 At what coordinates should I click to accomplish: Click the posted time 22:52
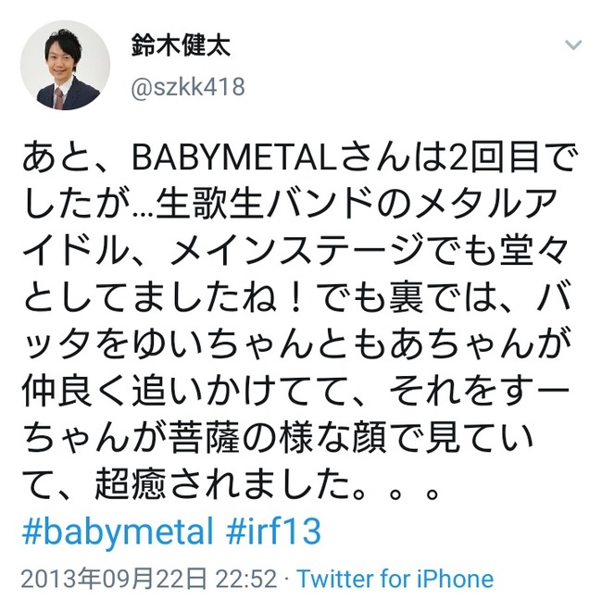[x=245, y=579]
